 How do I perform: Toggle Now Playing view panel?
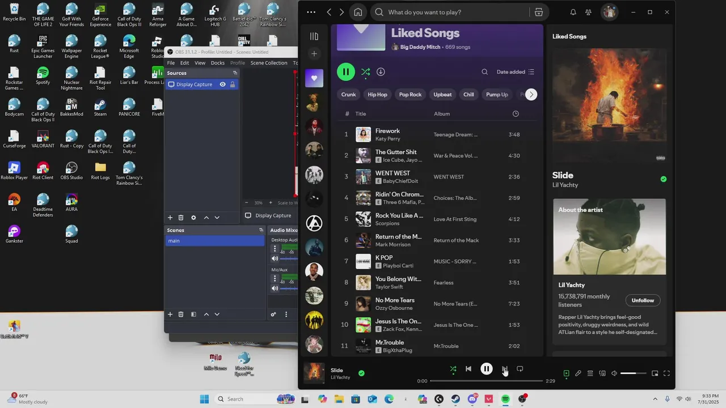pyautogui.click(x=566, y=373)
